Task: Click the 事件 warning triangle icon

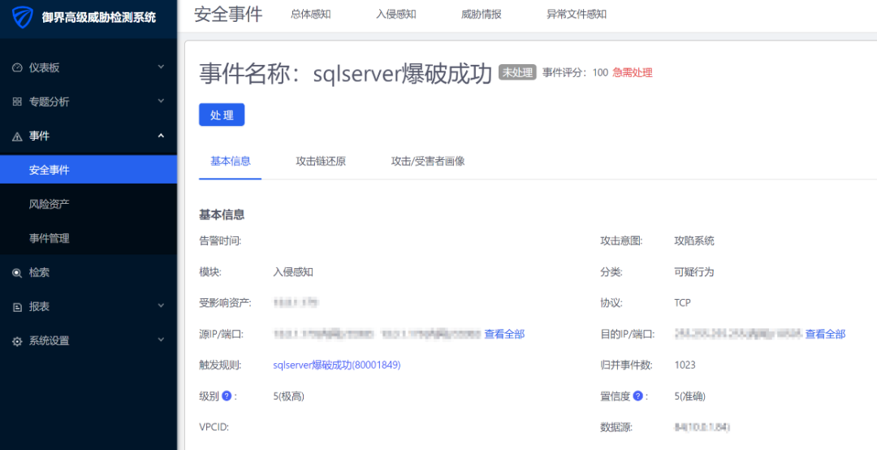Action: click(x=17, y=136)
